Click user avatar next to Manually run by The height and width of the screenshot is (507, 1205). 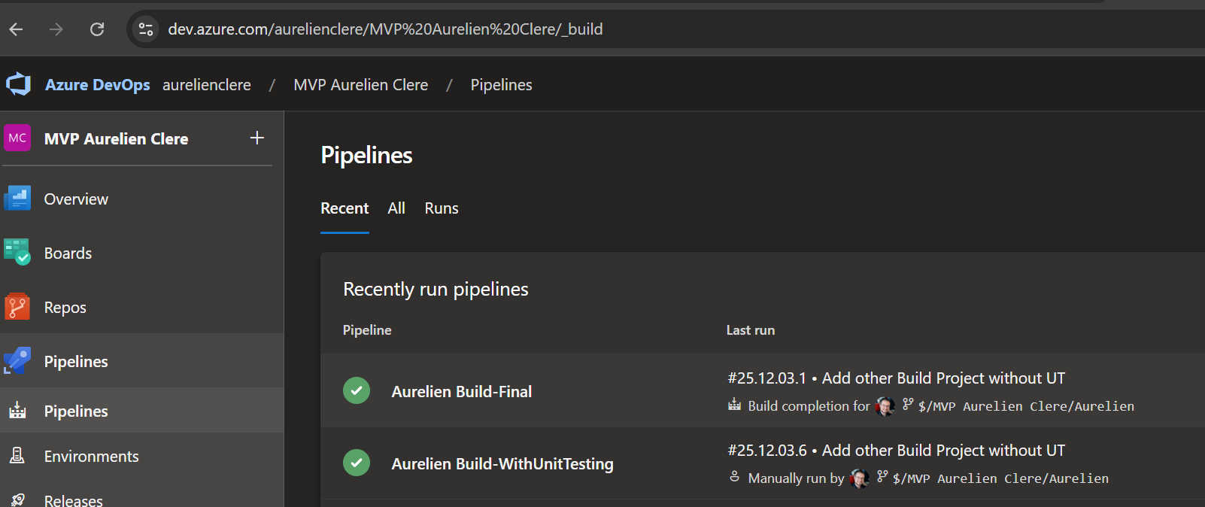click(859, 478)
